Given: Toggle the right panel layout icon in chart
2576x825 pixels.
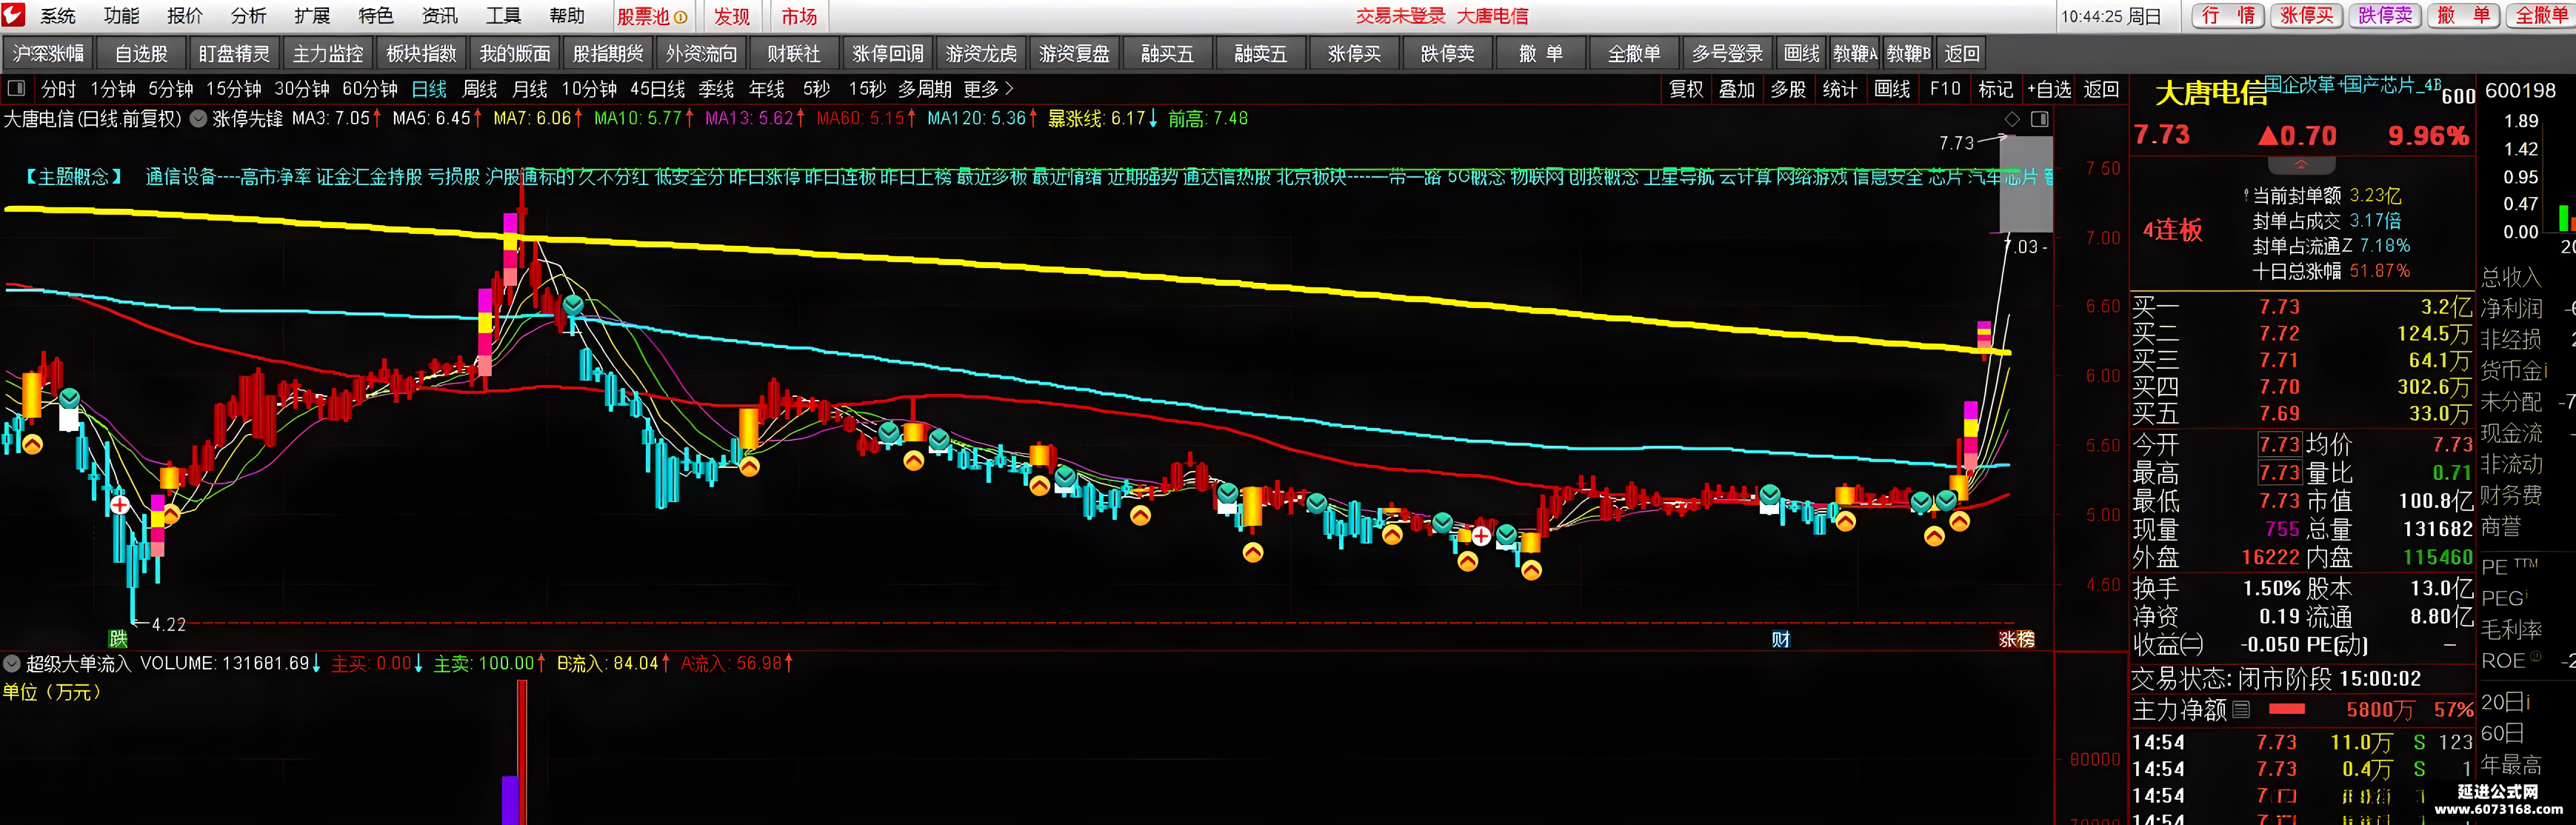Looking at the screenshot, I should [2040, 119].
